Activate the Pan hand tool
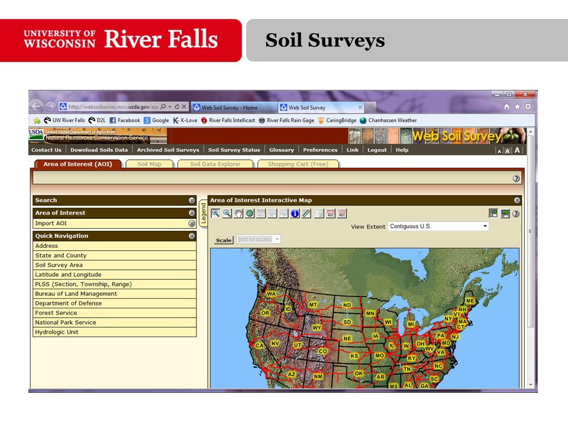The image size is (568, 426). point(238,214)
